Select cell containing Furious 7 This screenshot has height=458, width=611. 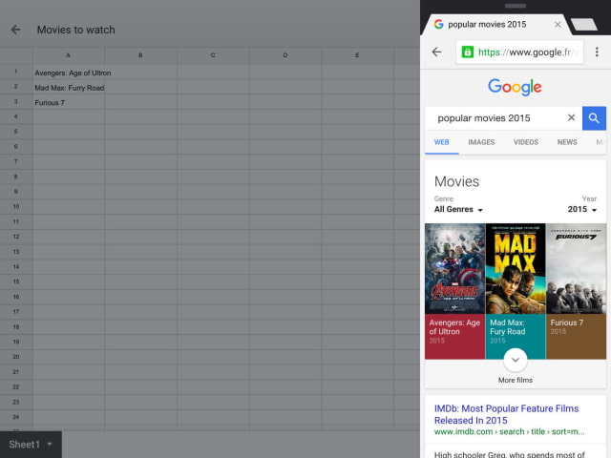pyautogui.click(x=69, y=102)
